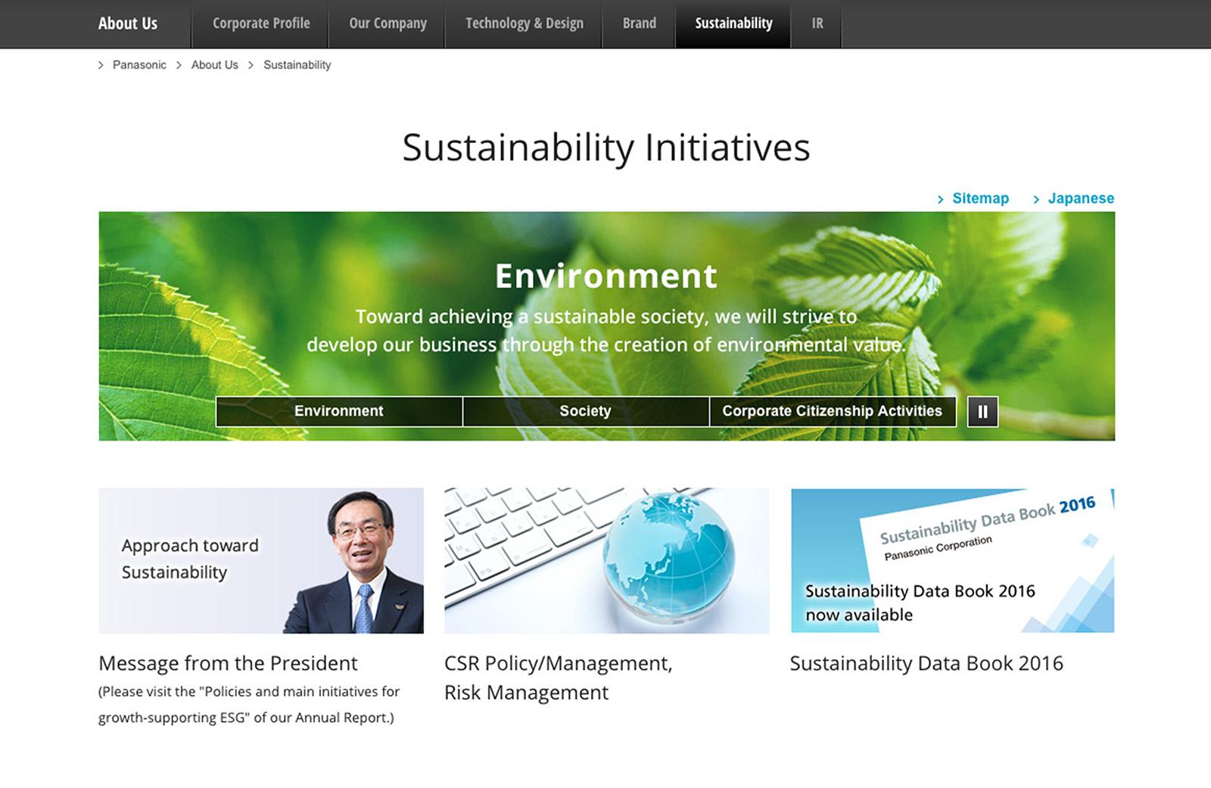
Task: Switch to Japanese language
Action: (x=1080, y=198)
